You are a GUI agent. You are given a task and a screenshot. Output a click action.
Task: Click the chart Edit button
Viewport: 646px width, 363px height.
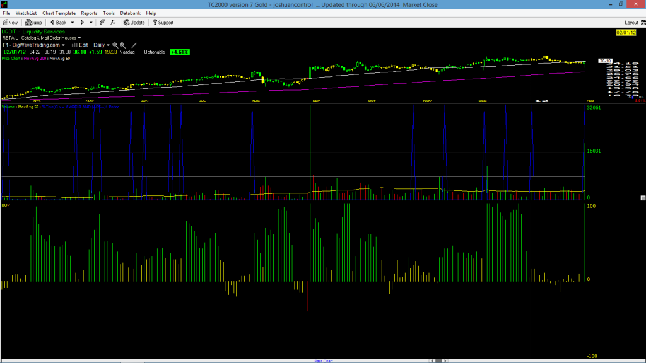[x=80, y=45]
